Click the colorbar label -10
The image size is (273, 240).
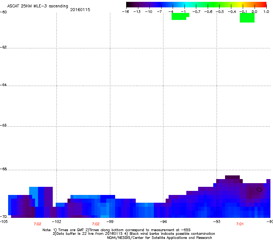[149, 12]
